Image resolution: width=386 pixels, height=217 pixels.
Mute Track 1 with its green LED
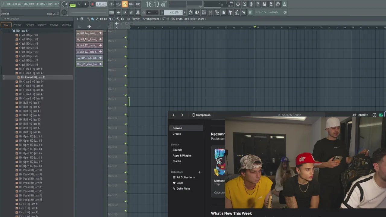click(126, 37)
